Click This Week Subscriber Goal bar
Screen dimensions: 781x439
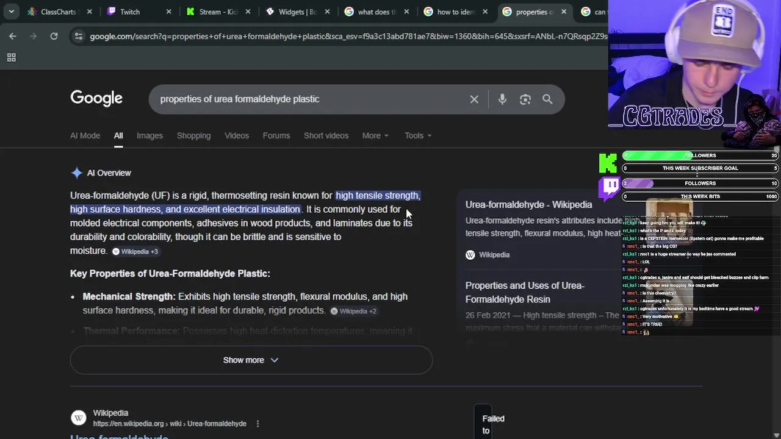point(700,168)
